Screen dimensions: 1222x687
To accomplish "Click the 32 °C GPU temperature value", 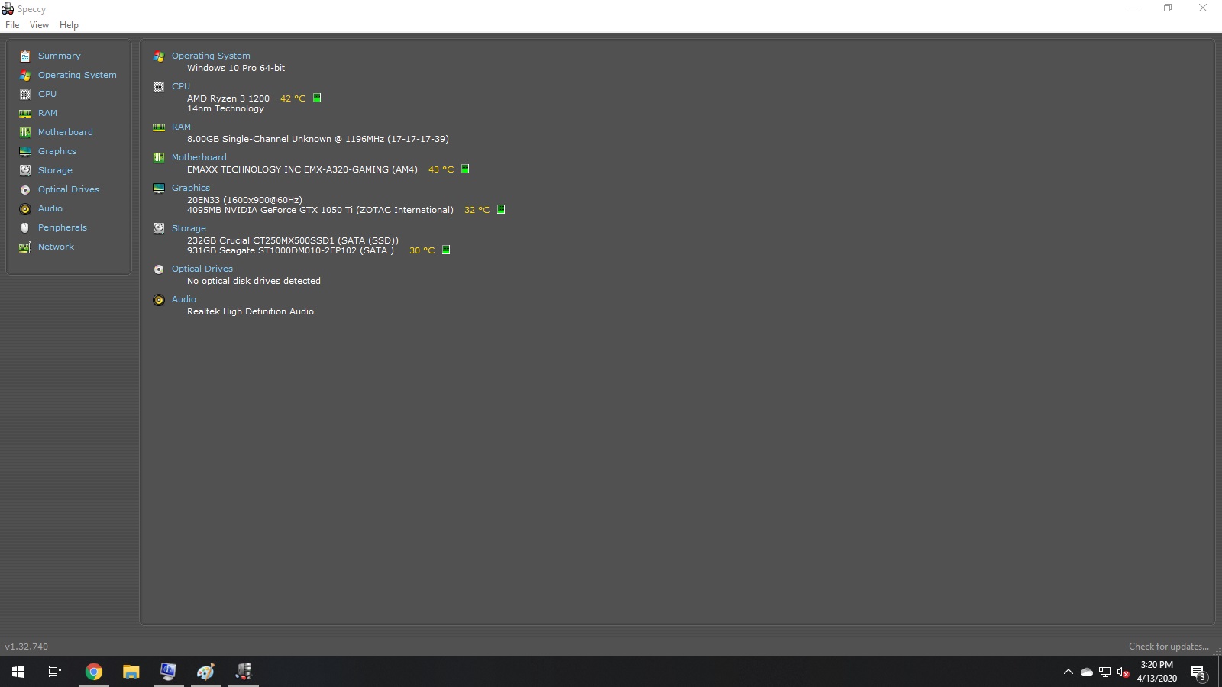I will coord(477,210).
